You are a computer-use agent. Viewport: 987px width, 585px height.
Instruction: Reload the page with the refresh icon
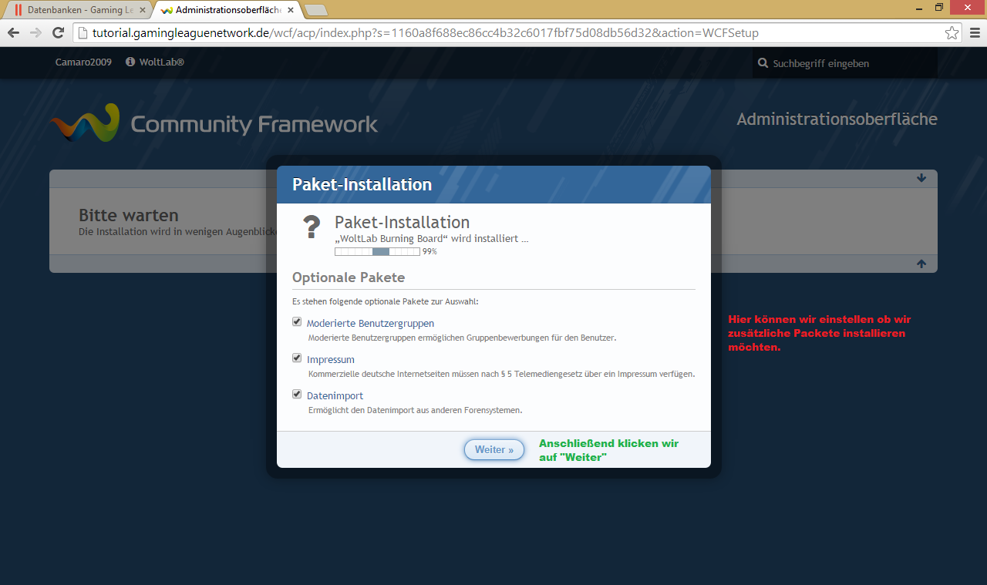(x=58, y=33)
